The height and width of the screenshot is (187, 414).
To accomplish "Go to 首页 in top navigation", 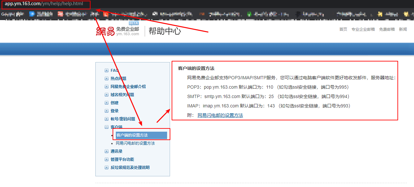I will tap(343, 29).
